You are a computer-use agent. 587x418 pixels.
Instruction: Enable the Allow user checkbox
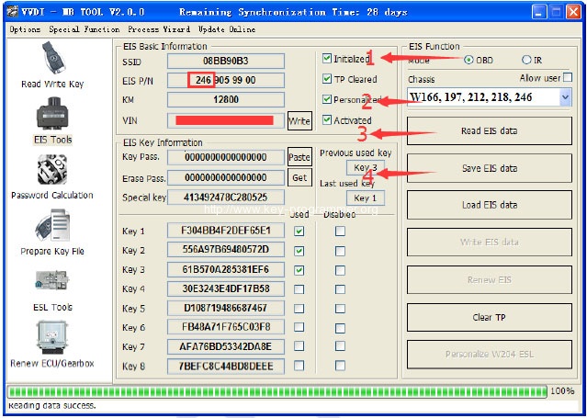pyautogui.click(x=568, y=77)
